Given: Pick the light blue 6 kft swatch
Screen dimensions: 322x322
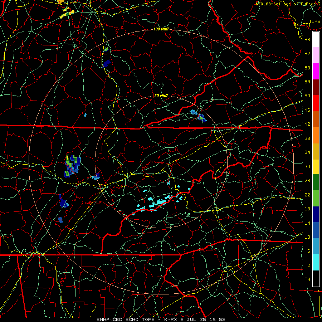Looking at the screenshot, I should (316, 246).
